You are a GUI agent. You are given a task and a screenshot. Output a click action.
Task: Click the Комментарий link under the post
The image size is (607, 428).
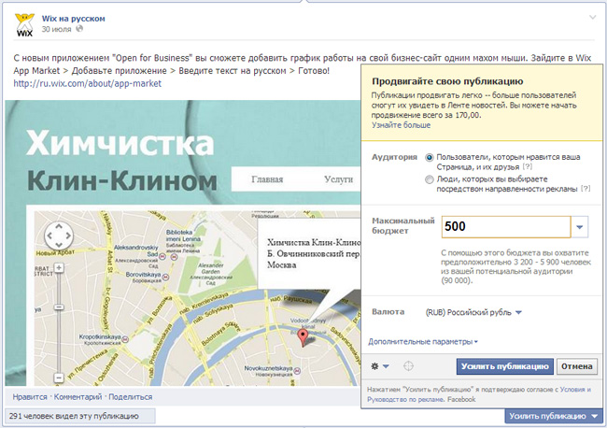78,397
